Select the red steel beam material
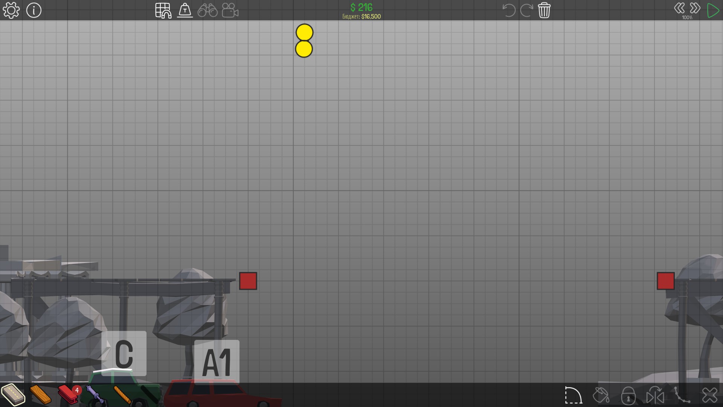The image size is (723, 407). pyautogui.click(x=68, y=395)
